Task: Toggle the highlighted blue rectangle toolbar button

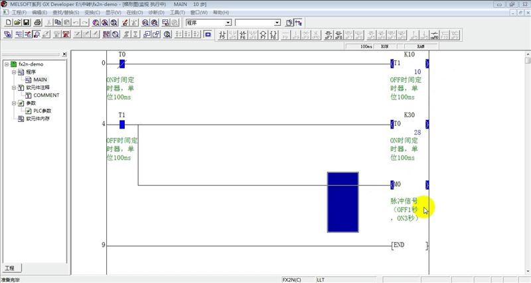Action: click(208, 34)
